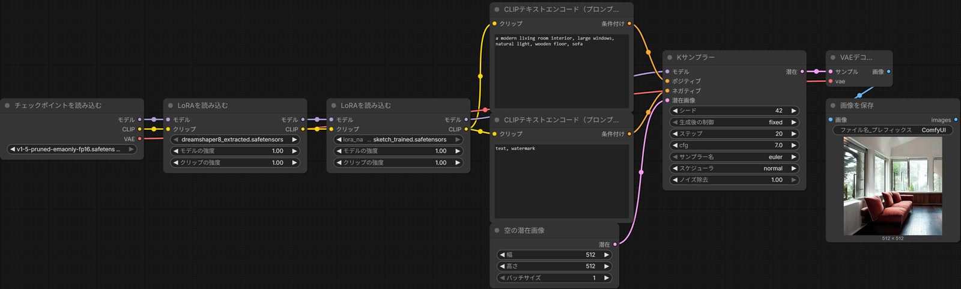961x289 pixels.
Task: Click the ノイズ除去 1.00 value slider
Action: pyautogui.click(x=735, y=180)
